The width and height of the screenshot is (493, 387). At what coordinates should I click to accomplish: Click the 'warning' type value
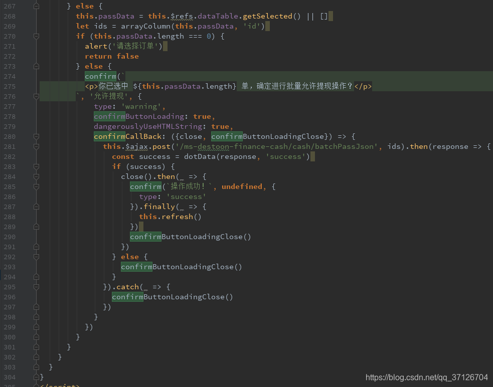coord(141,107)
